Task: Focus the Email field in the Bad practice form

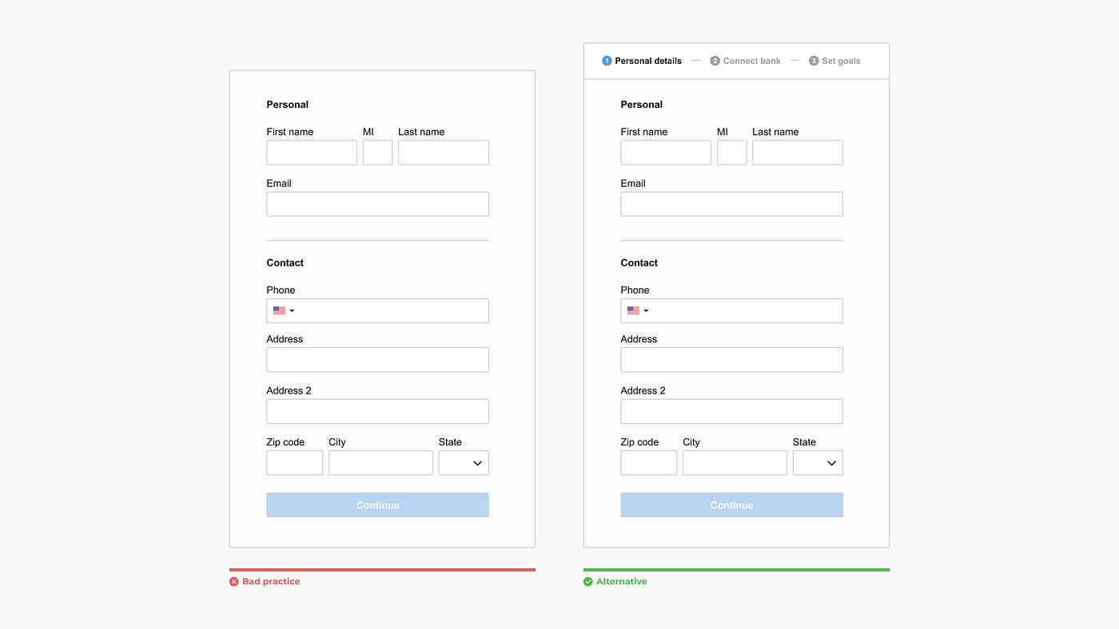Action: pos(377,204)
